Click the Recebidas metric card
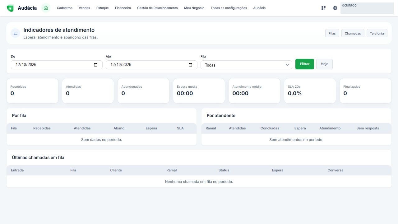This screenshot has height=224, width=398. (x=32, y=91)
